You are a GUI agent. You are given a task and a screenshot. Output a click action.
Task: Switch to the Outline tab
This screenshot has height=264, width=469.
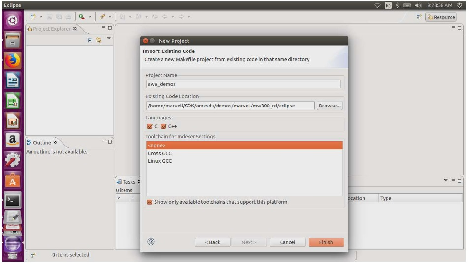click(x=42, y=143)
